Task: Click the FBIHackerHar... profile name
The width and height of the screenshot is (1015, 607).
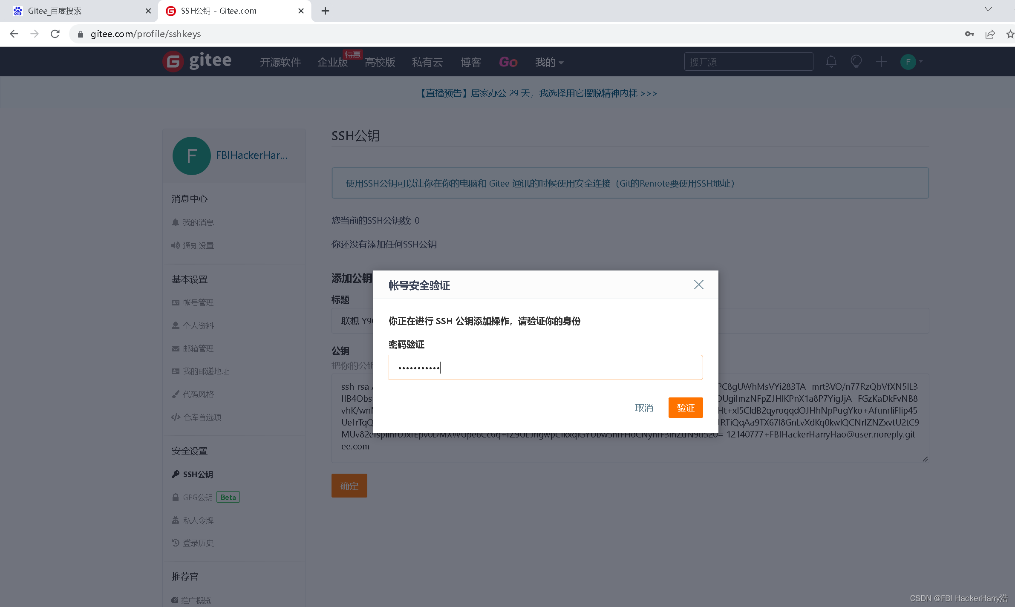Action: coord(251,155)
